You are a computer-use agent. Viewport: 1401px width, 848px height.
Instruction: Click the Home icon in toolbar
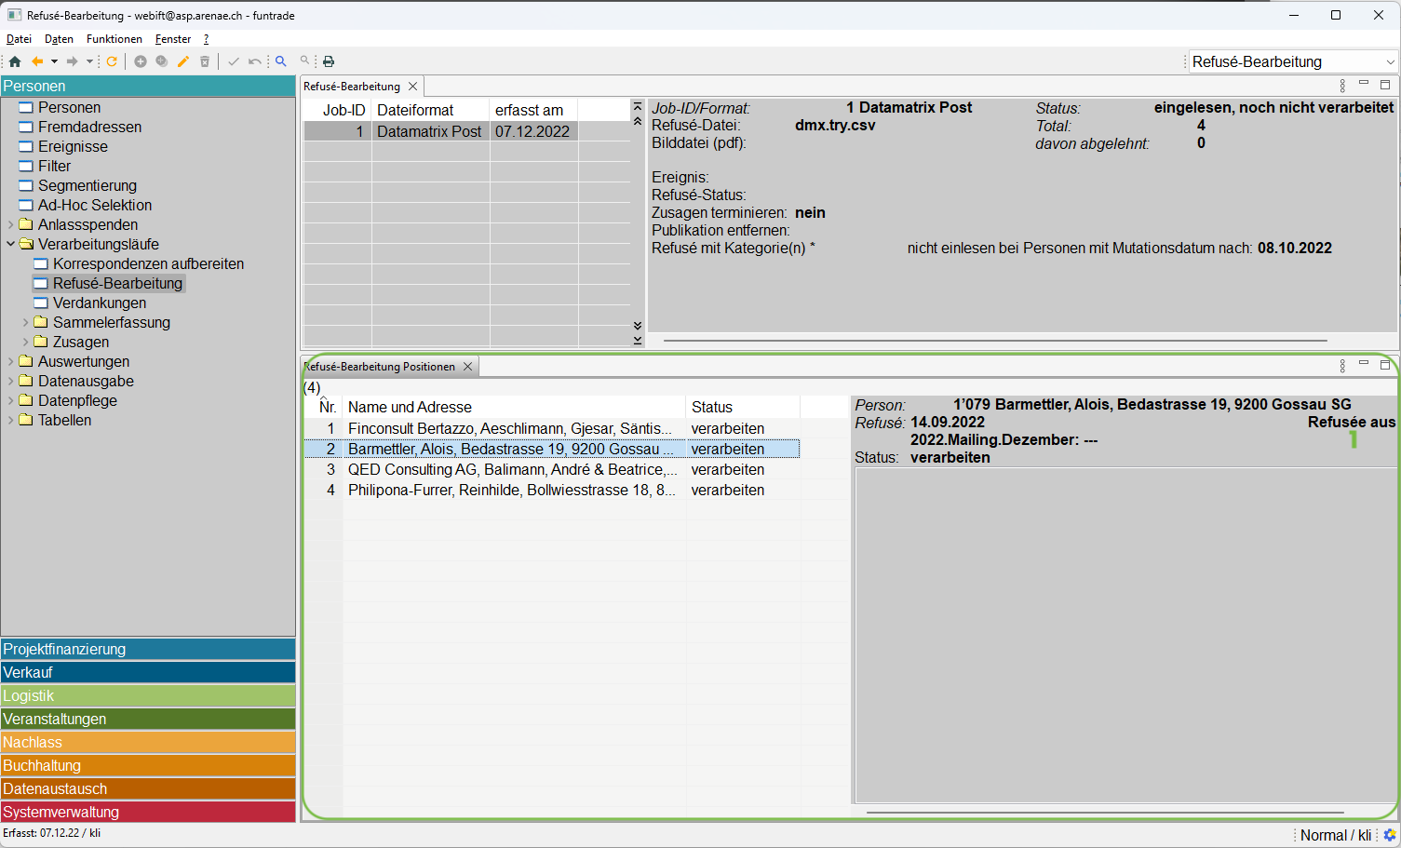(15, 61)
